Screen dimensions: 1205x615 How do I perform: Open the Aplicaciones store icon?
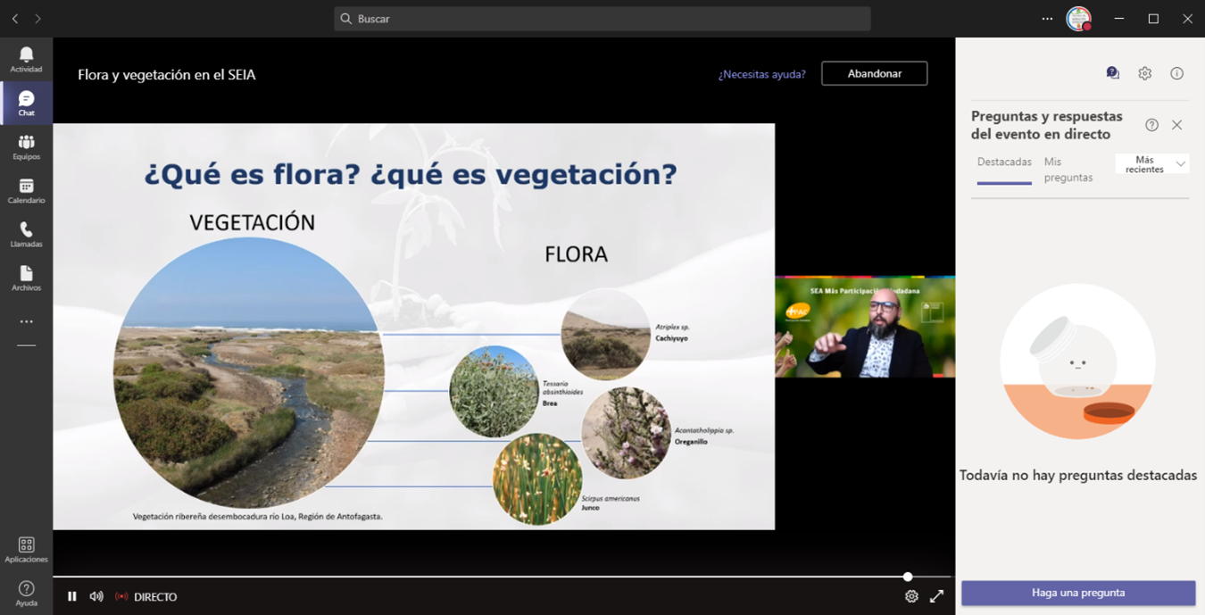tap(26, 549)
